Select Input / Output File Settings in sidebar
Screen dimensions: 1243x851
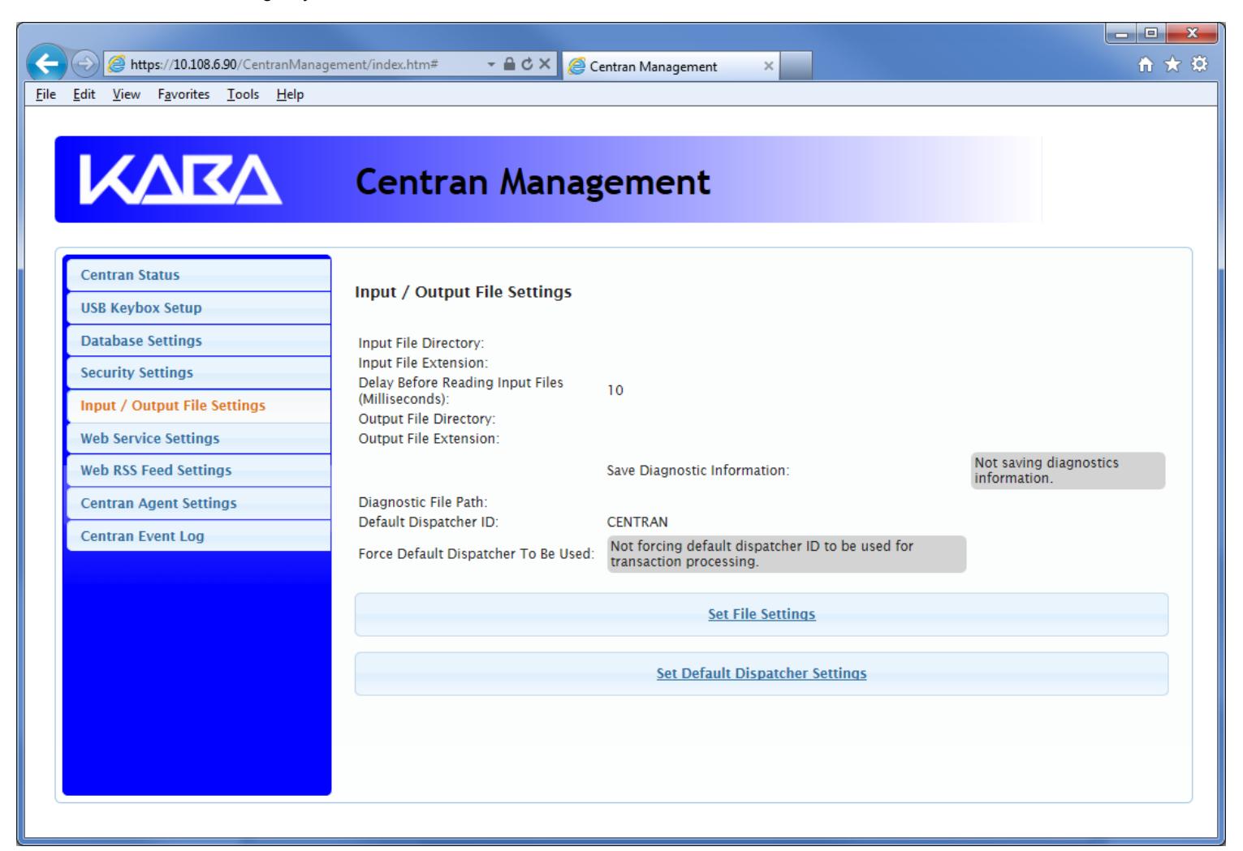pyautogui.click(x=199, y=406)
